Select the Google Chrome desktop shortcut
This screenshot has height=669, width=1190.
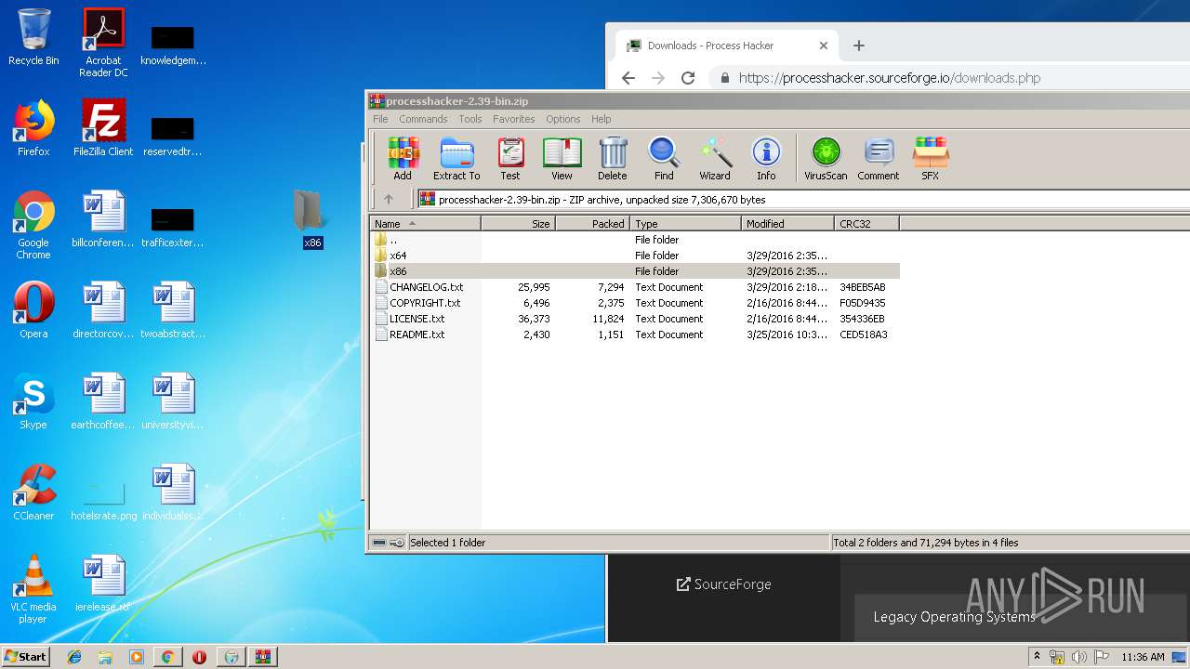point(33,225)
